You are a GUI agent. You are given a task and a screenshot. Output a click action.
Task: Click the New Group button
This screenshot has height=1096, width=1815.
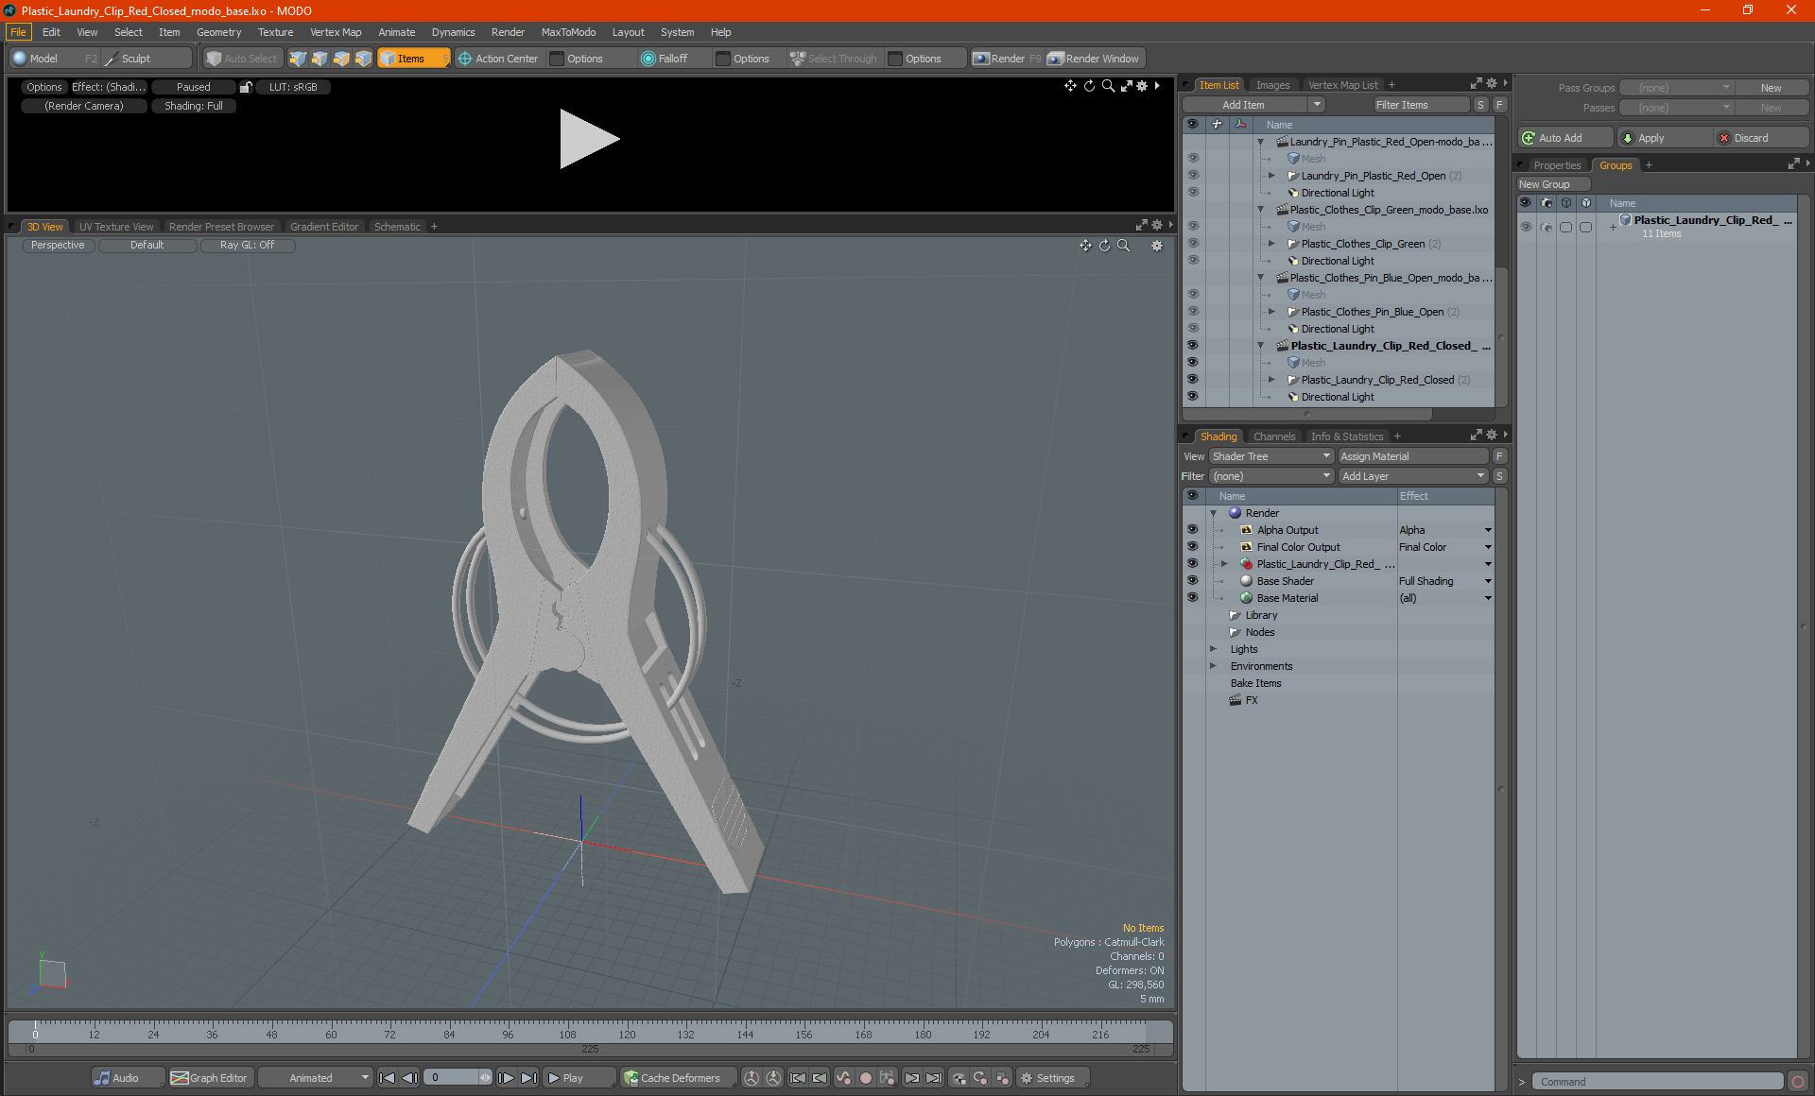click(1553, 184)
